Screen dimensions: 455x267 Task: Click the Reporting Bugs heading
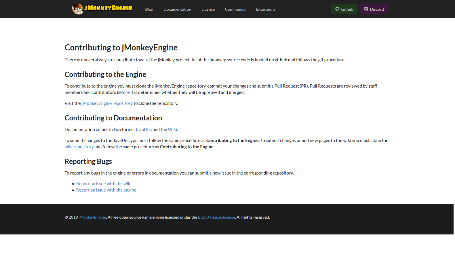(88, 161)
